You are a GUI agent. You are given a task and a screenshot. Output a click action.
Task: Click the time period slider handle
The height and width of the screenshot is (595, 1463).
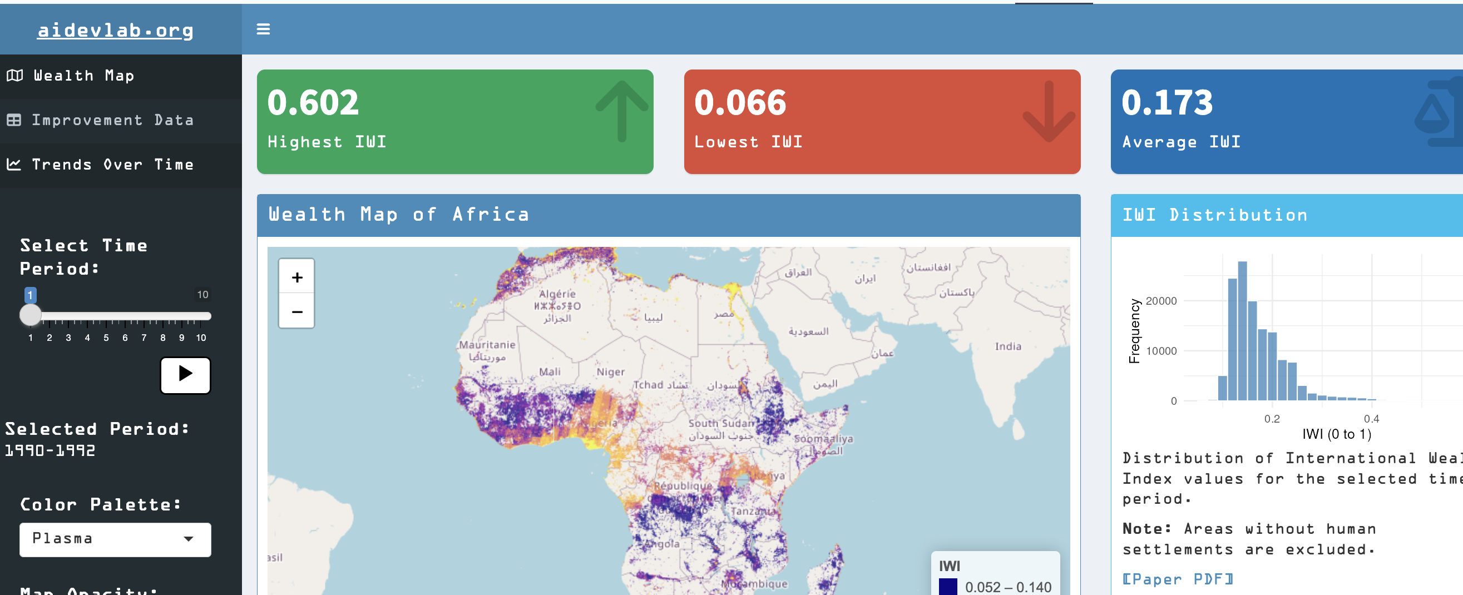31,315
